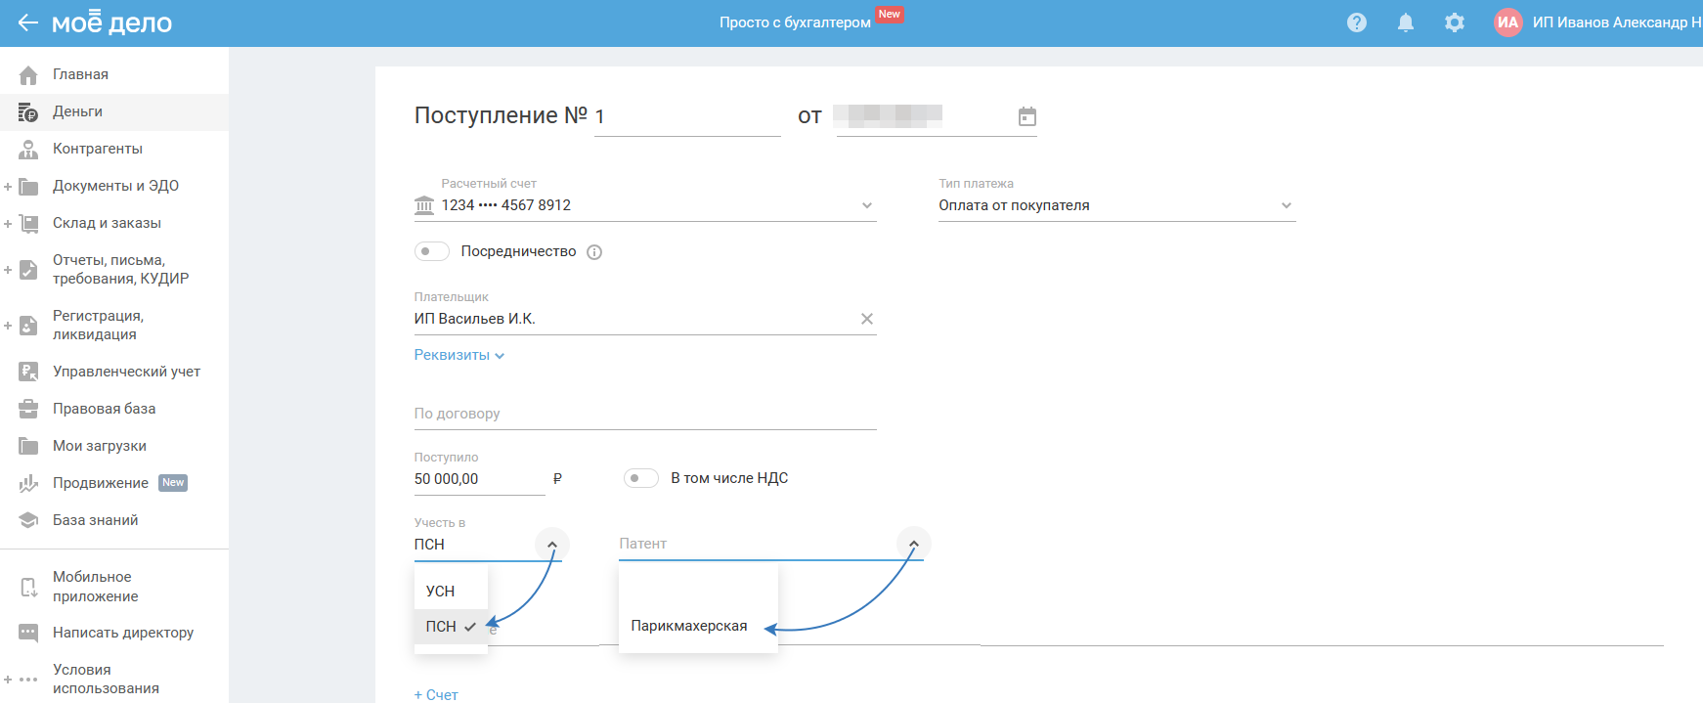Open Просто с бухгалтером link
1703x703 pixels.
point(795,22)
